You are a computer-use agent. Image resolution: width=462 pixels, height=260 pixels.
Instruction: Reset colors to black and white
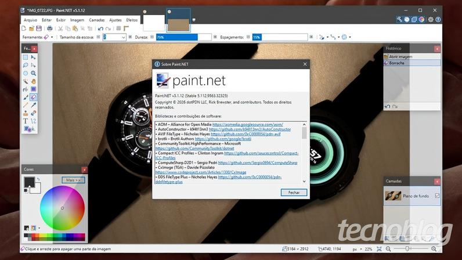pos(26,191)
